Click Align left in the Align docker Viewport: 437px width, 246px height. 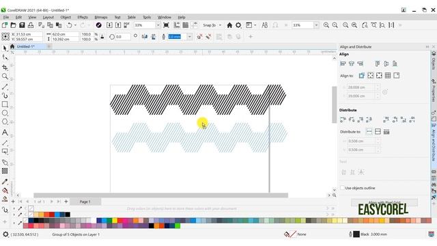343,64
